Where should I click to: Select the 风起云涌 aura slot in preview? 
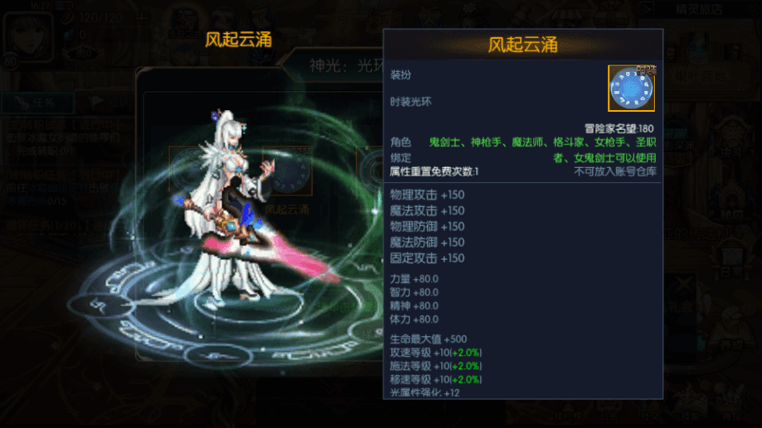287,172
